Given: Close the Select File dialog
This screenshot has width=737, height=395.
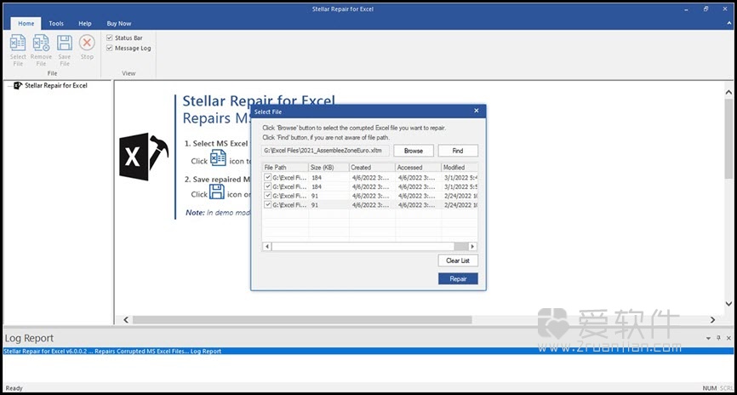Looking at the screenshot, I should point(476,111).
